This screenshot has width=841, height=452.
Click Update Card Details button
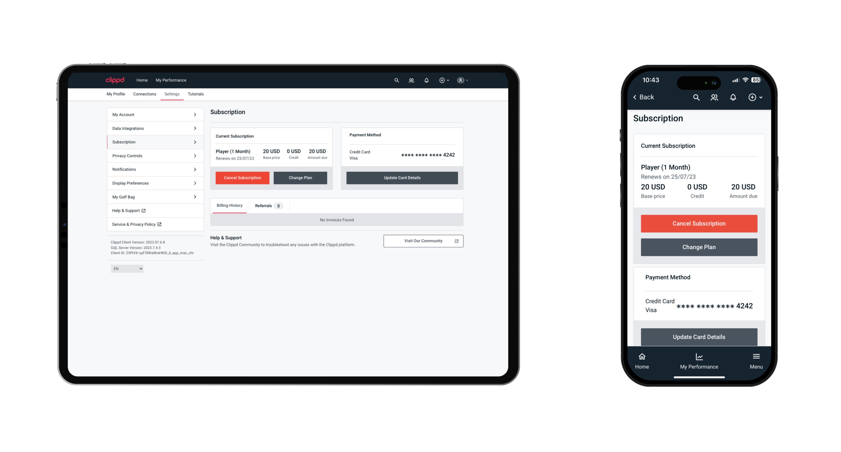tap(401, 177)
